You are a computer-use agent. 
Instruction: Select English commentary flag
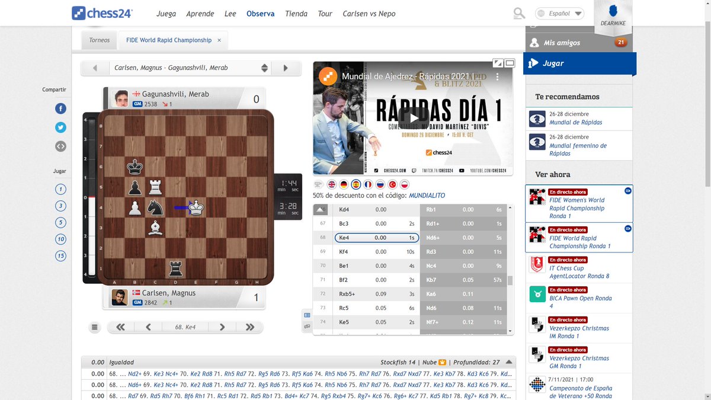[331, 184]
